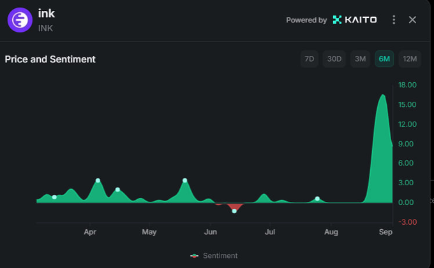
Task: Close the ink sentiment panel
Action: point(412,20)
